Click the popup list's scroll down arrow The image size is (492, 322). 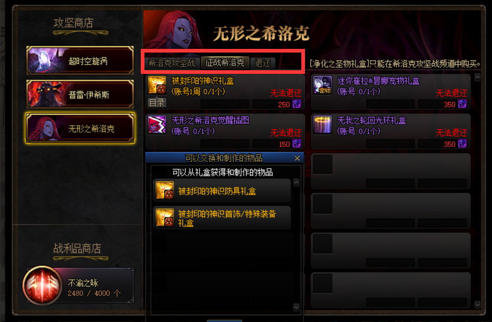(x=296, y=307)
